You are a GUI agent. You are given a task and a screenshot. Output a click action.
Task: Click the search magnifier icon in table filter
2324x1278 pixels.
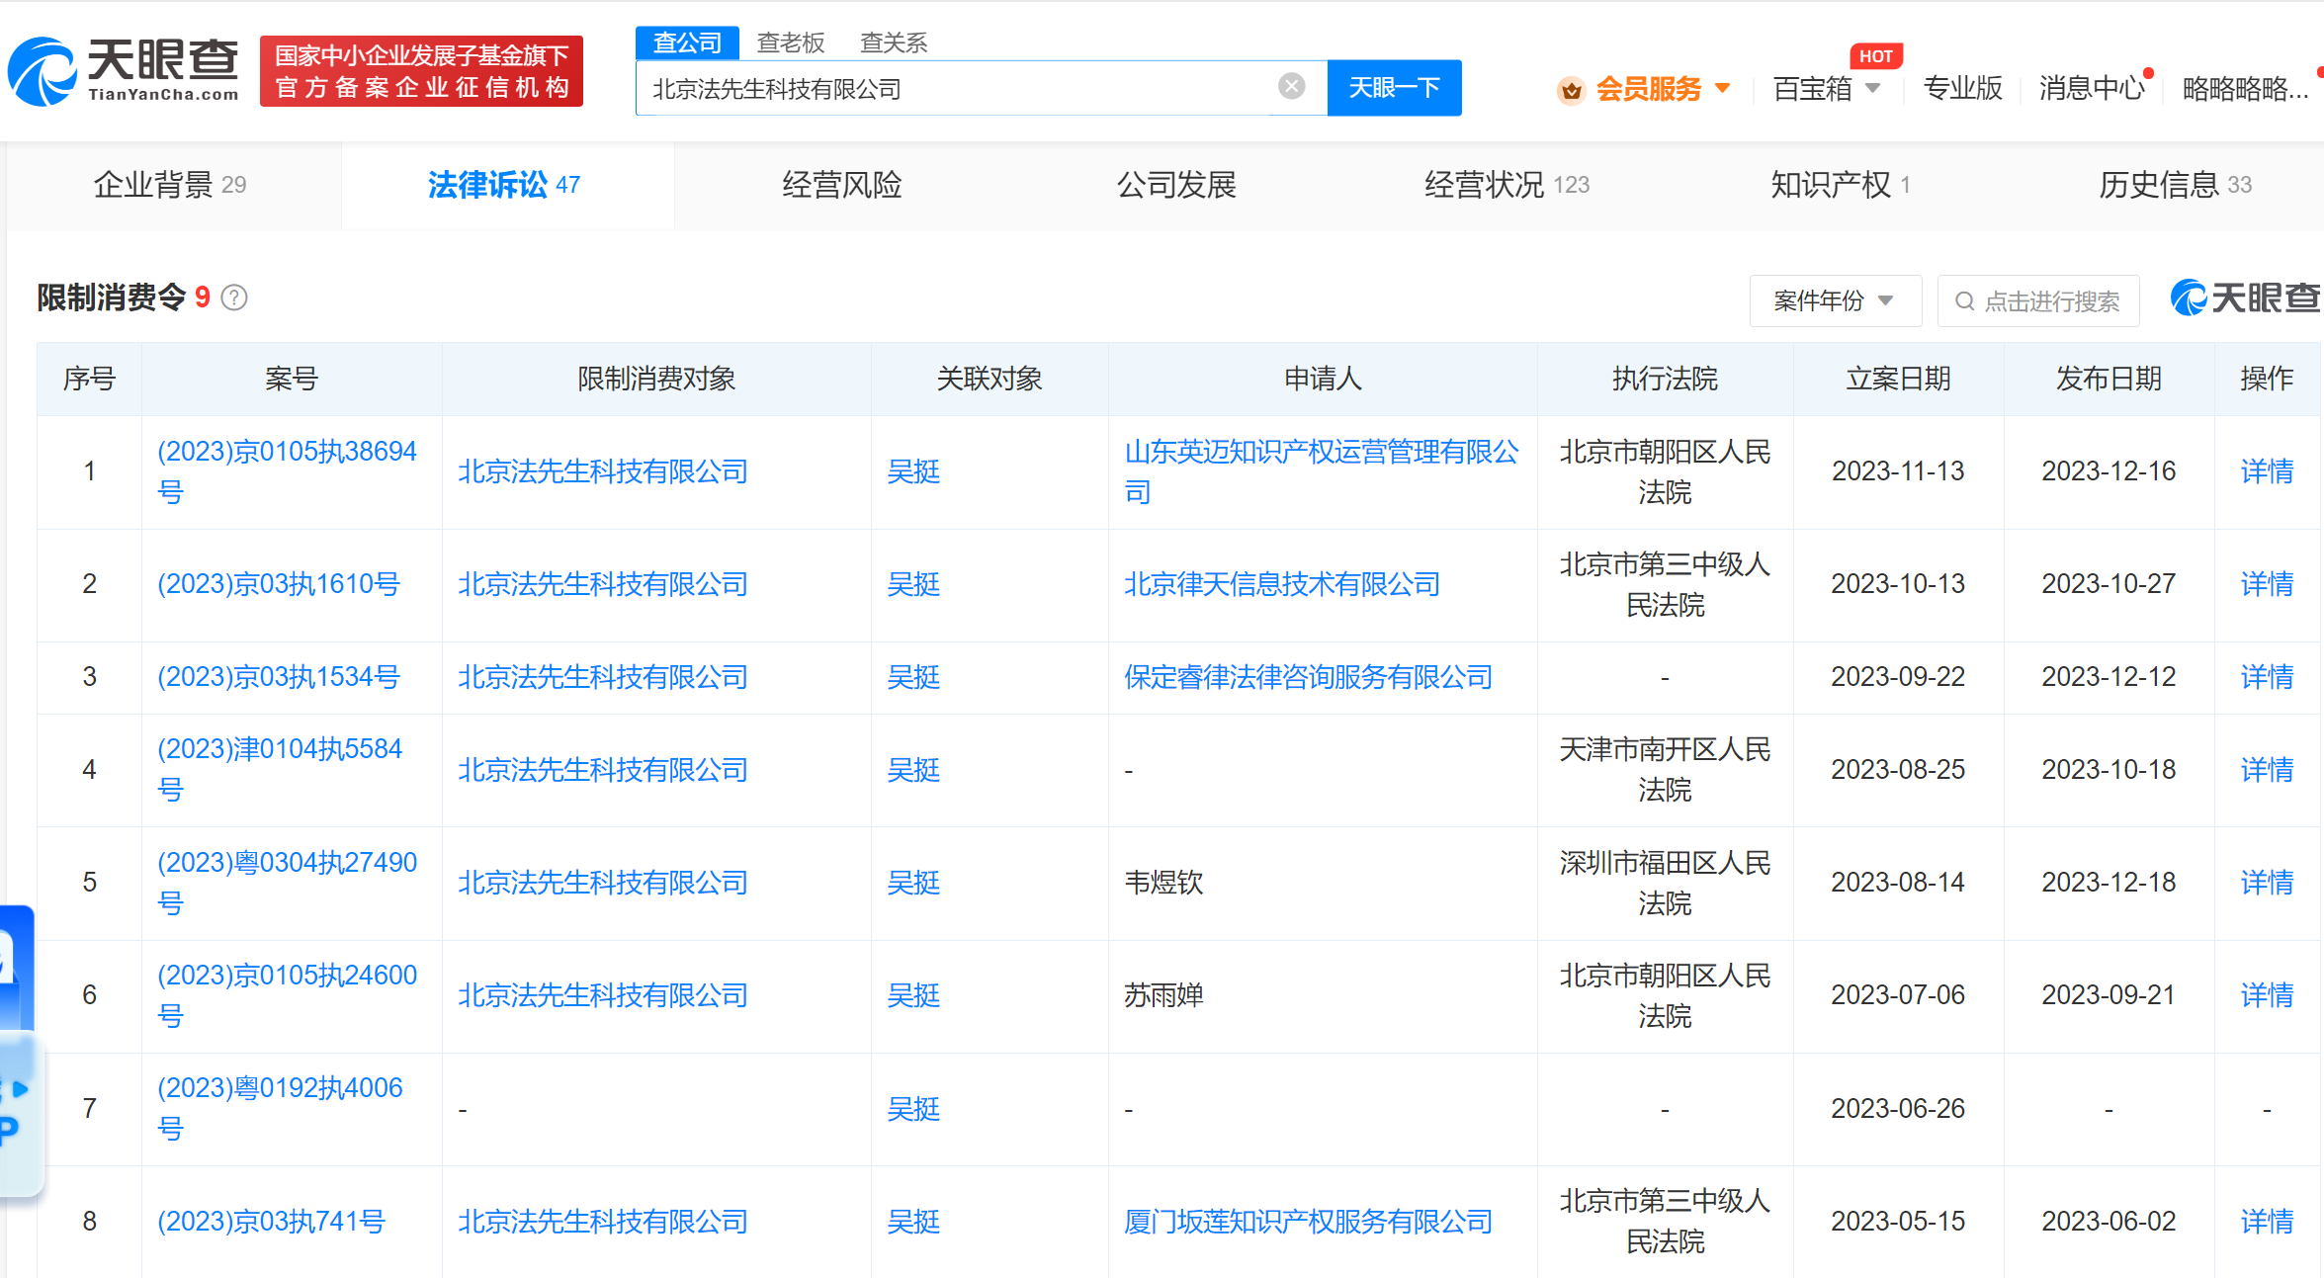1965,301
